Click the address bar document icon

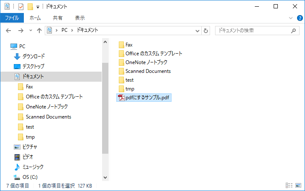49,31
